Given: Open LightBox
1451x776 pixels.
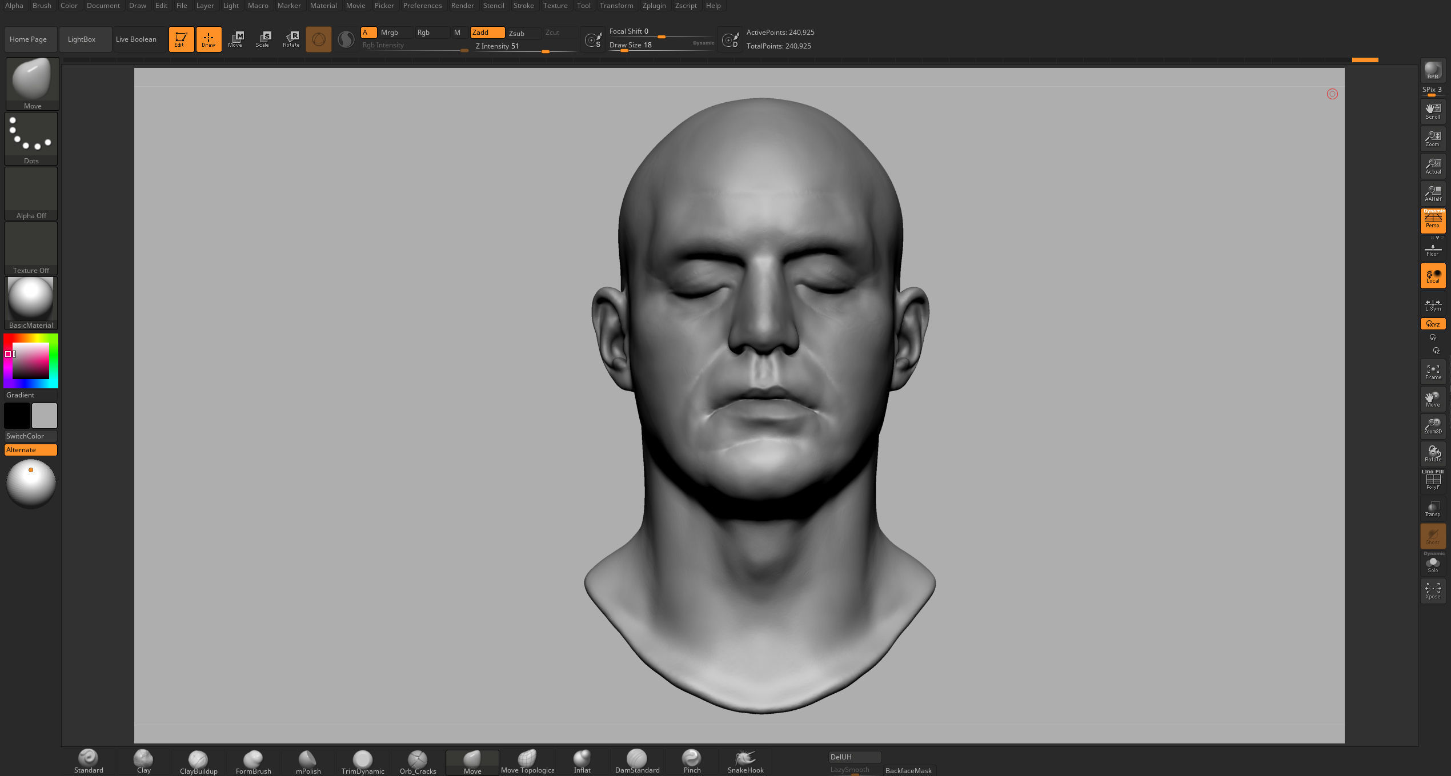Looking at the screenshot, I should pos(85,39).
